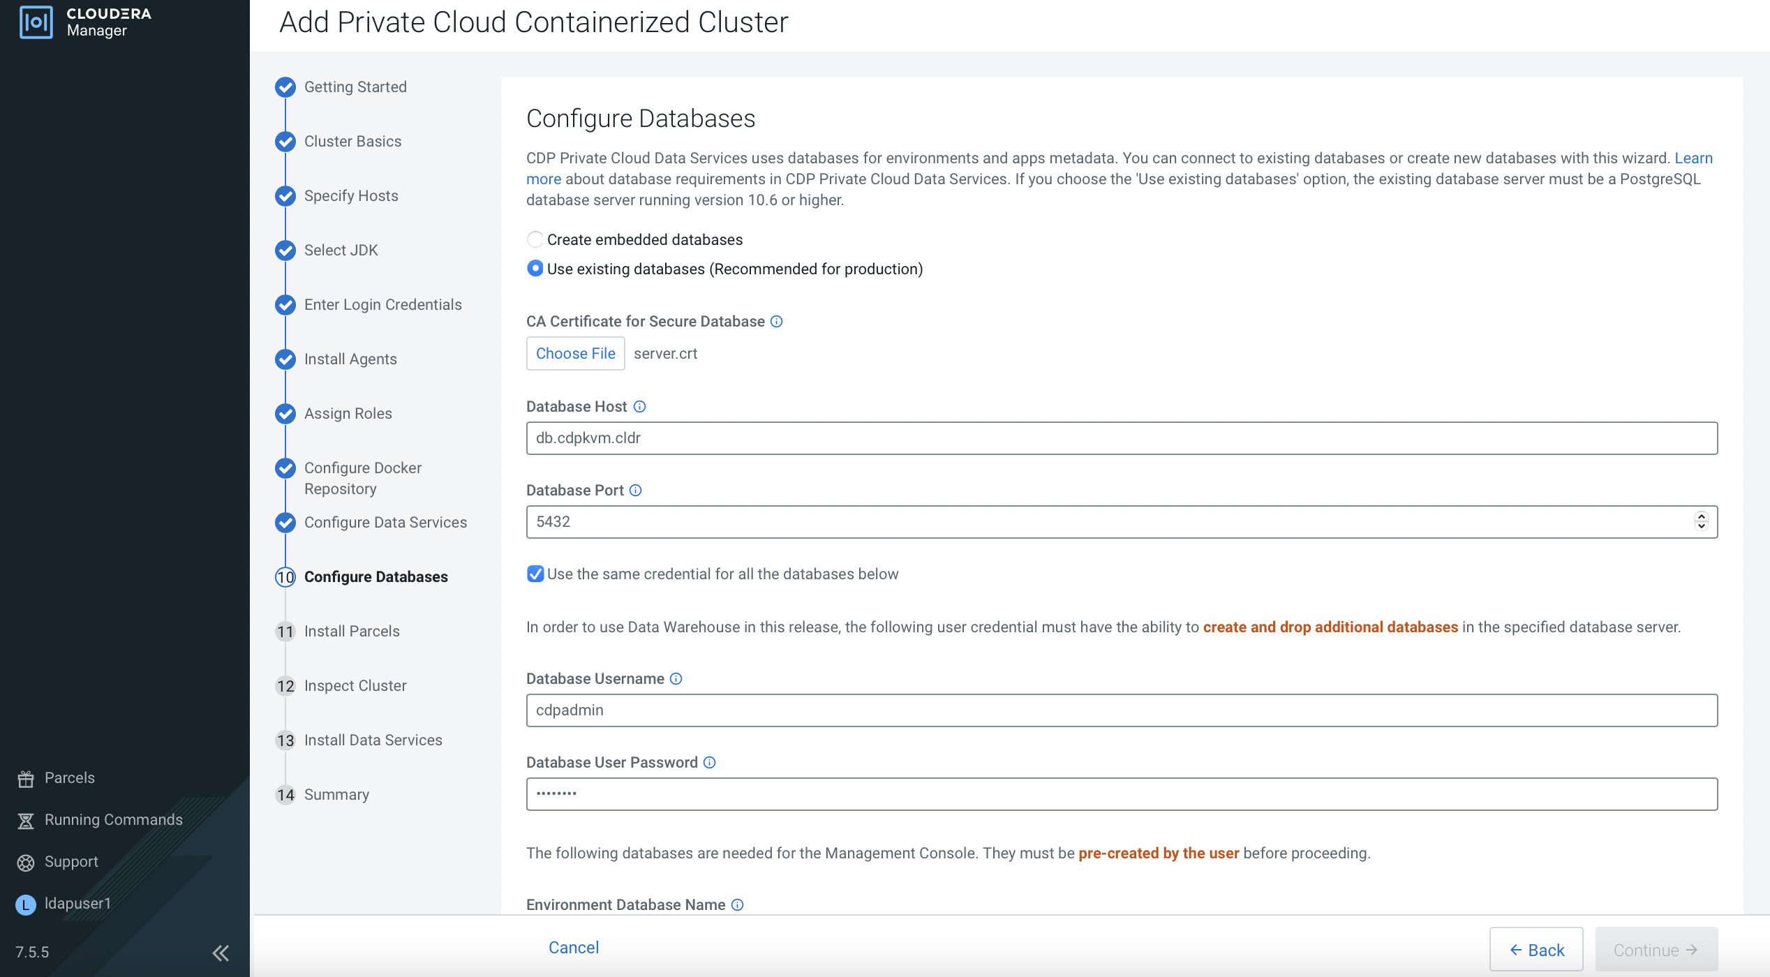Open ldapuser1 user menu
The image size is (1770, 977).
pyautogui.click(x=77, y=904)
